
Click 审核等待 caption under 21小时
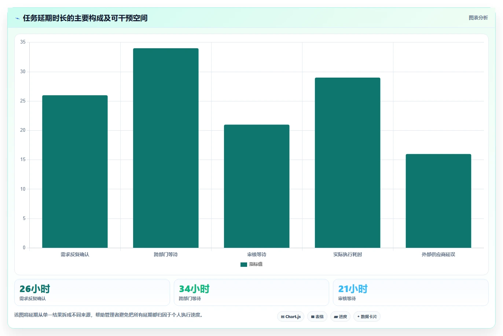(x=347, y=299)
